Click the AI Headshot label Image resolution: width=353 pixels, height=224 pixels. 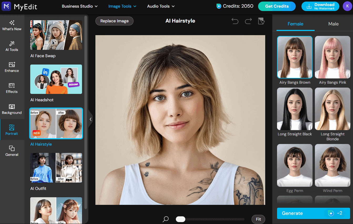(42, 100)
